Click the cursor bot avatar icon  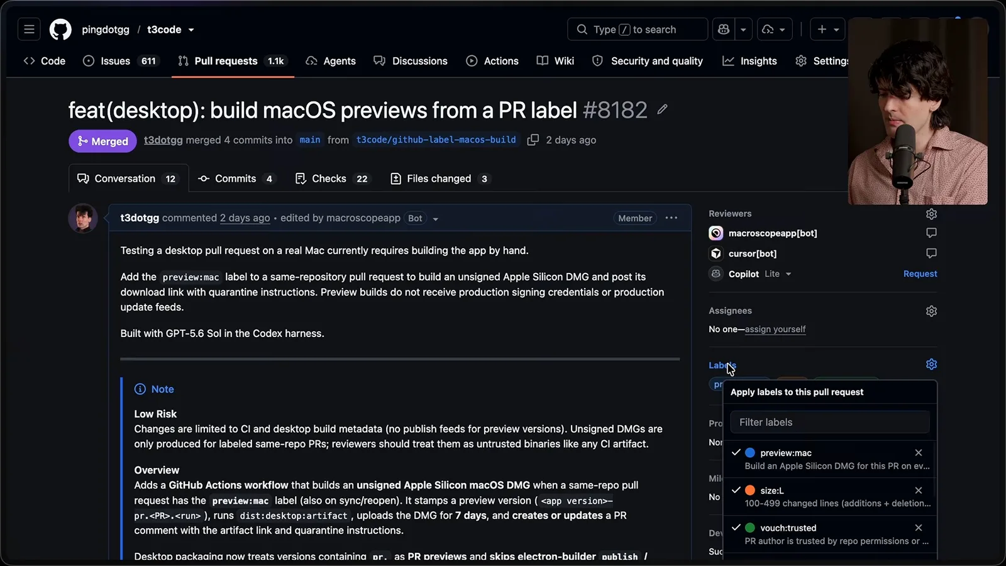click(x=716, y=253)
